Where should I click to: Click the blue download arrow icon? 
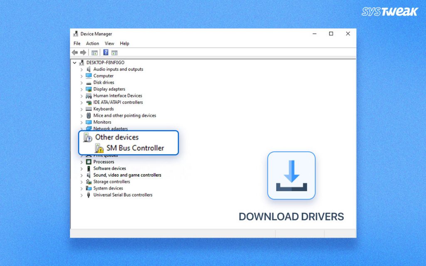pyautogui.click(x=291, y=175)
